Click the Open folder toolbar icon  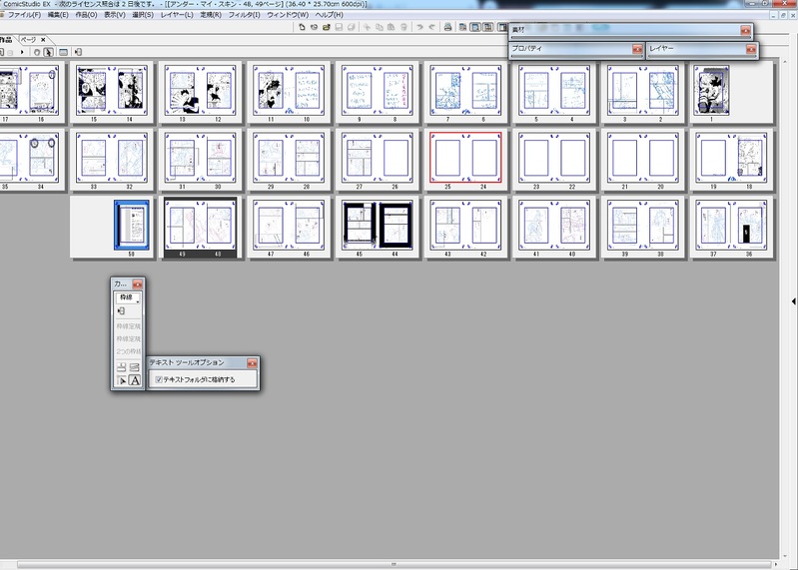(327, 27)
